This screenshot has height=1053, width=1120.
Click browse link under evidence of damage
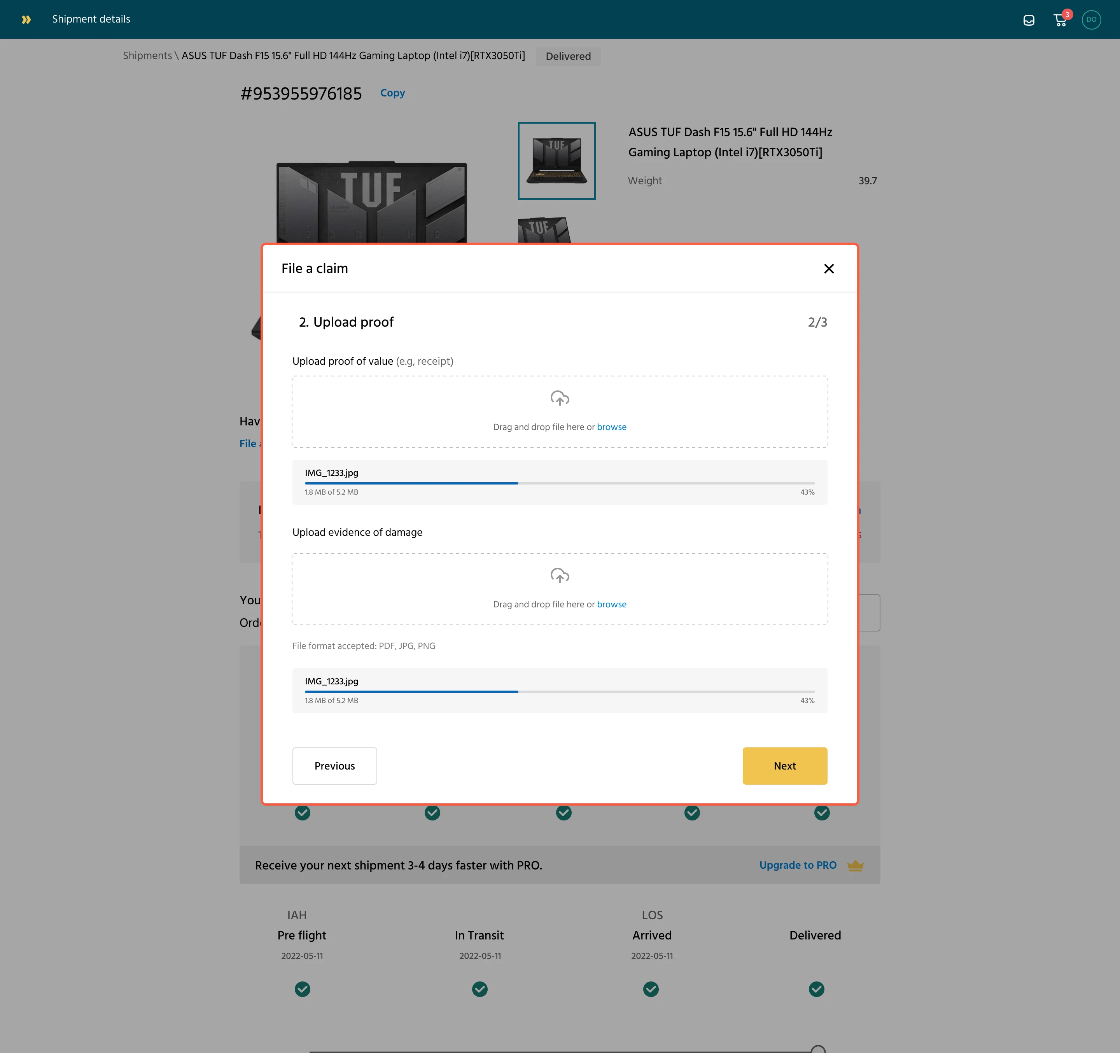click(611, 604)
